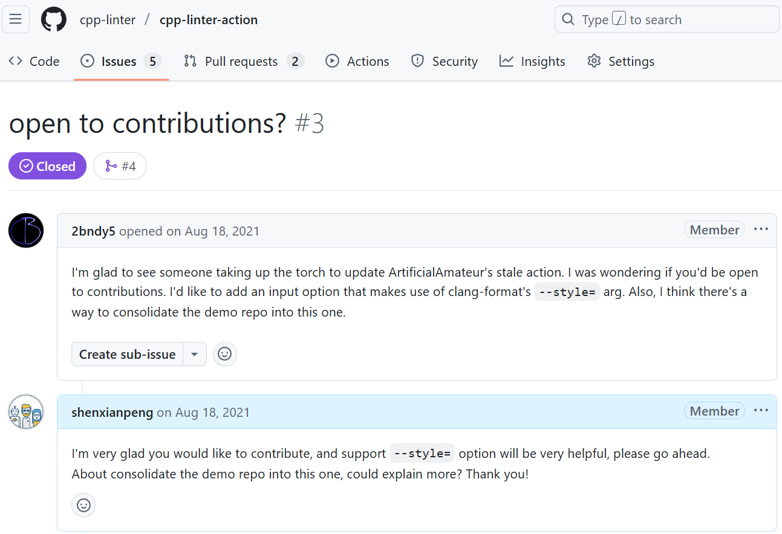Screen dimensions: 782x534
Task: Open the Insights tab
Action: coord(532,62)
